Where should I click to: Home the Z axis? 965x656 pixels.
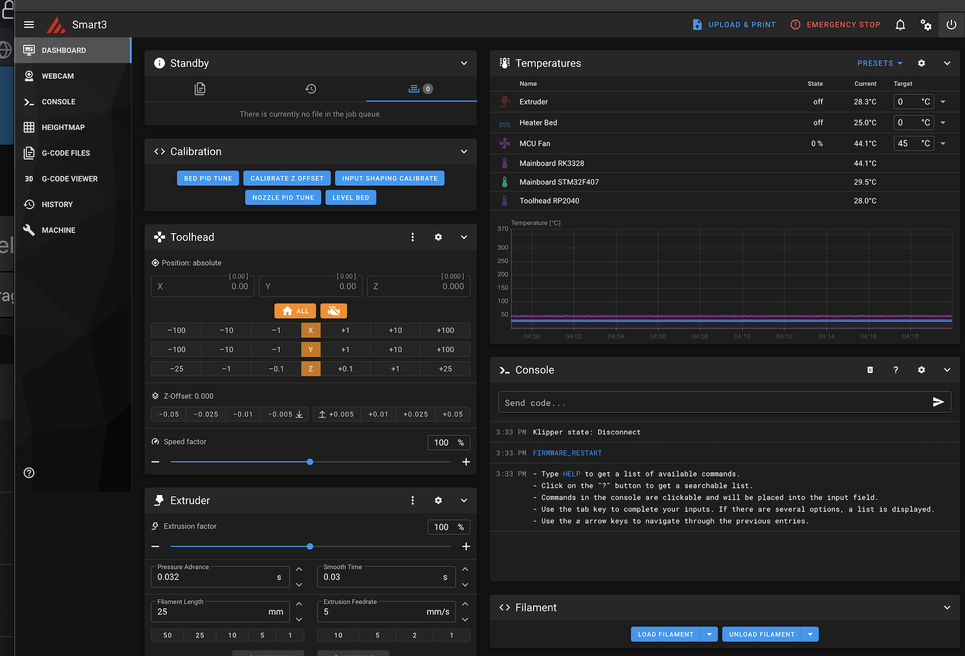310,369
